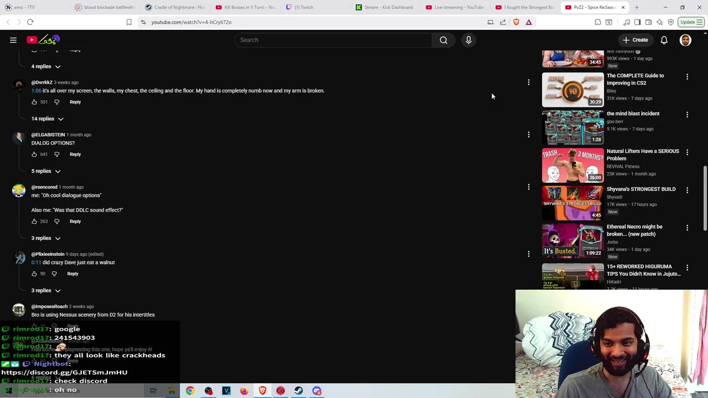This screenshot has height=398, width=708.
Task: Open options menu for @Plixieeinstein comment
Action: tap(528, 254)
